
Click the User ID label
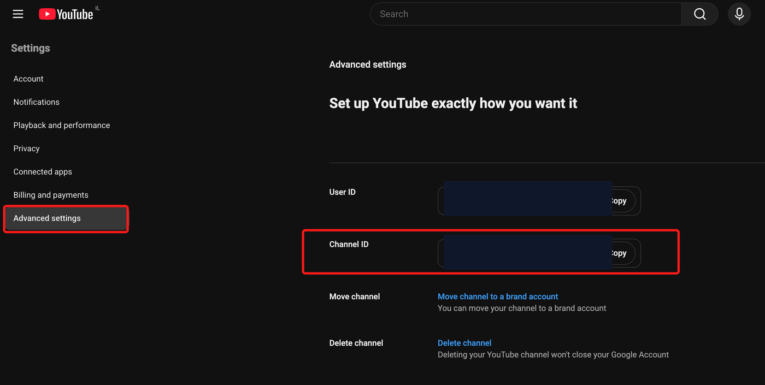(x=343, y=192)
